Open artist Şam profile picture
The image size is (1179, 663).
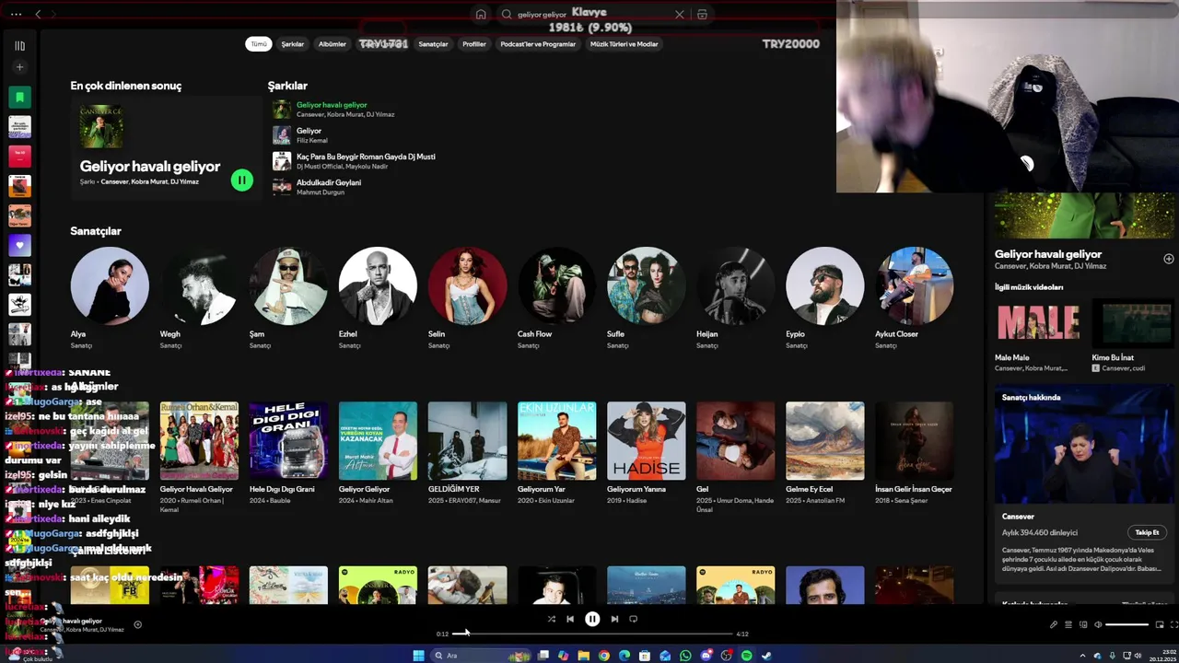(x=288, y=285)
